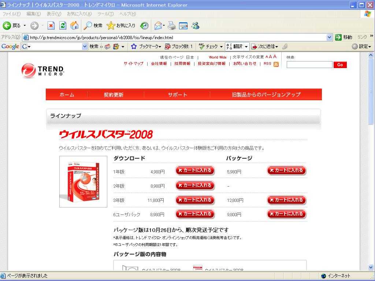Click the Edit page icon in toolbar

[183, 26]
